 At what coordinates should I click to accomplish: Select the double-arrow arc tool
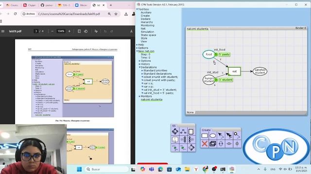click(229, 136)
